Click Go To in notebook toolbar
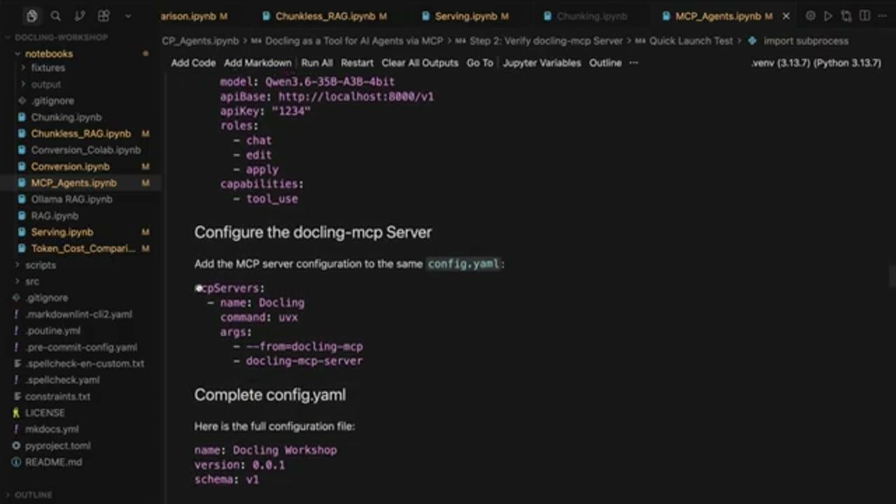Viewport: 896px width, 504px height. (479, 62)
